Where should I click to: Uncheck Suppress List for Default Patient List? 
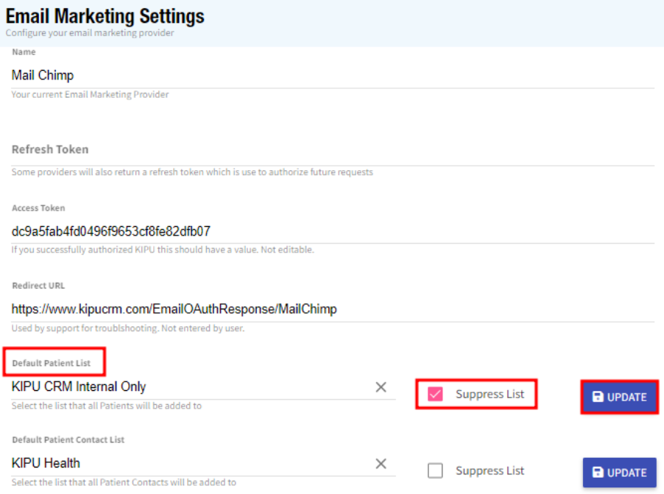click(435, 395)
